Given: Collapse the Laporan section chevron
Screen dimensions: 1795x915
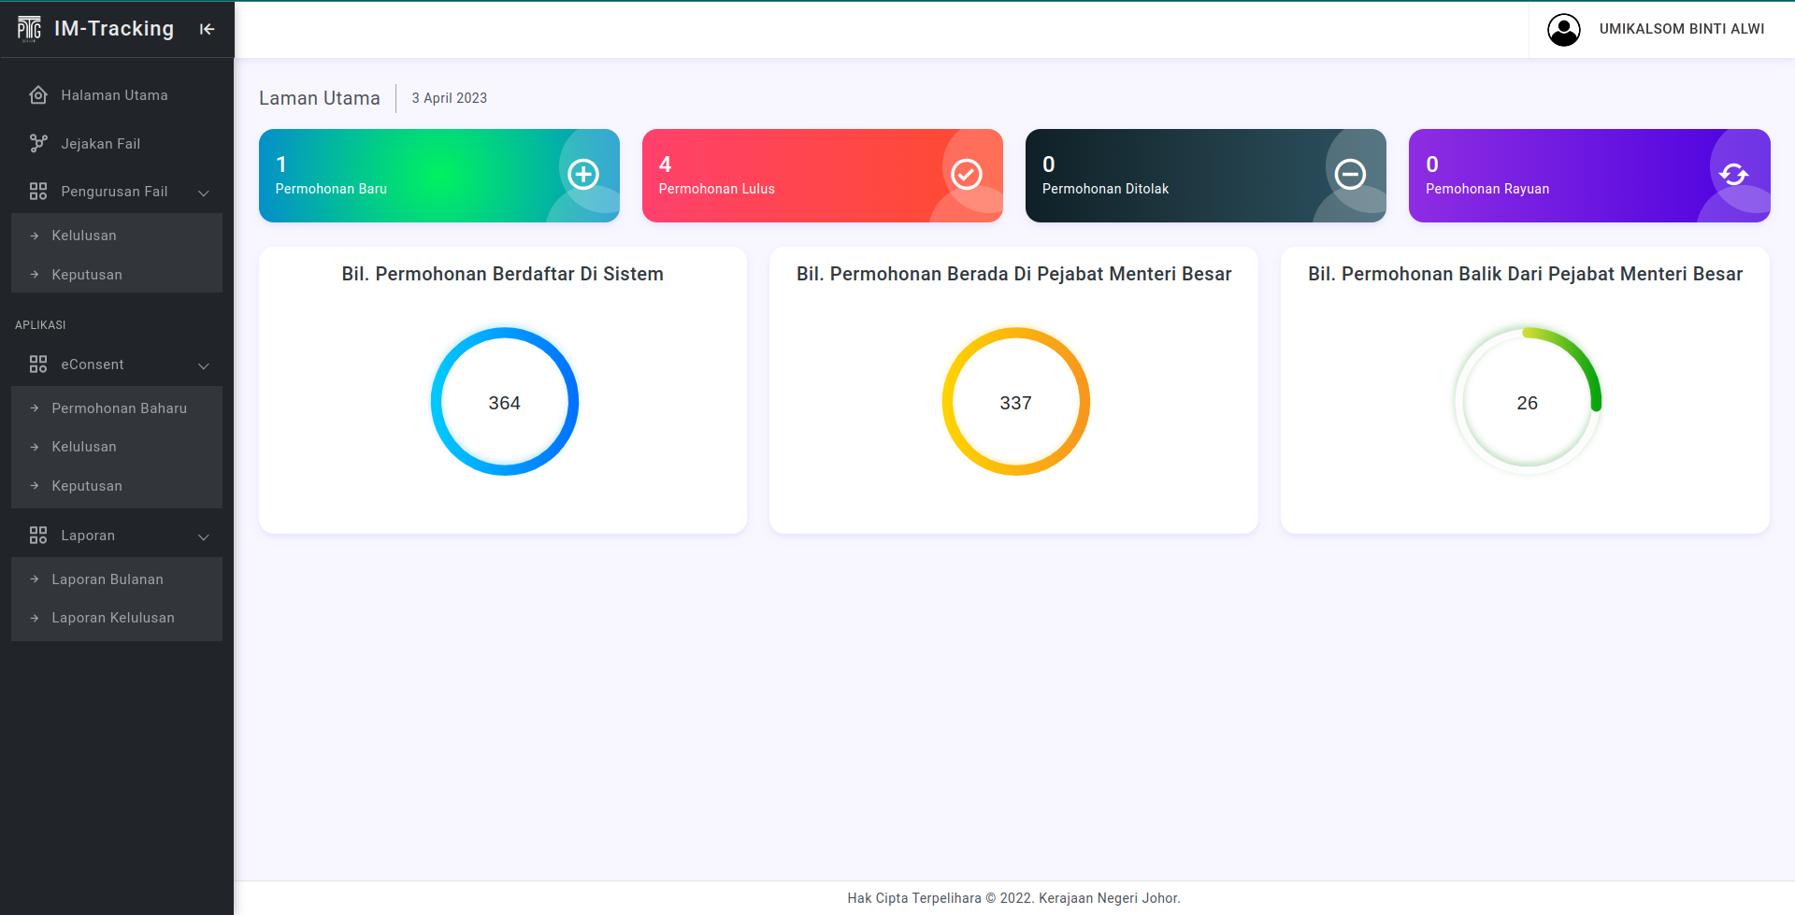Looking at the screenshot, I should 204,536.
